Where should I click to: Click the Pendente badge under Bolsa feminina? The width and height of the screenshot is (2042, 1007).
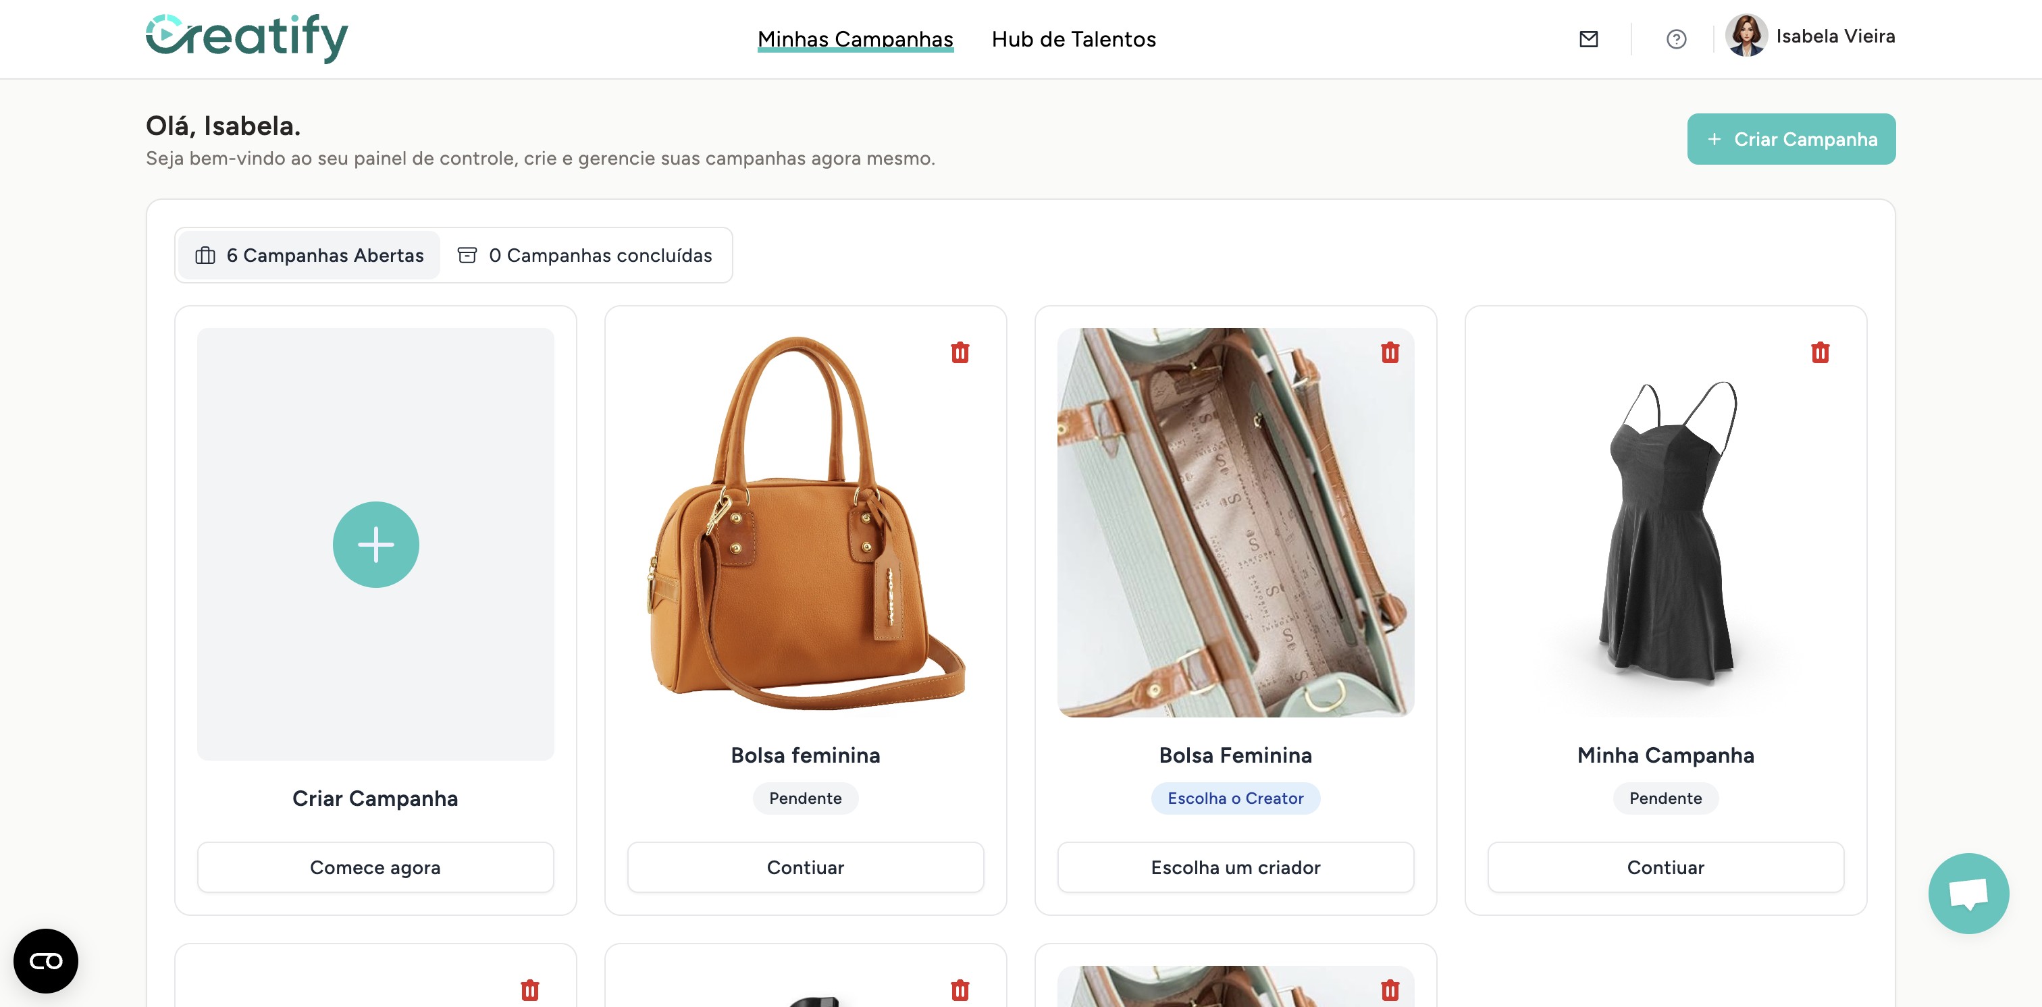tap(806, 798)
